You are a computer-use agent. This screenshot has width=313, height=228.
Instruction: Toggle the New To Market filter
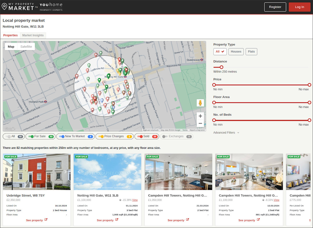click(75, 136)
